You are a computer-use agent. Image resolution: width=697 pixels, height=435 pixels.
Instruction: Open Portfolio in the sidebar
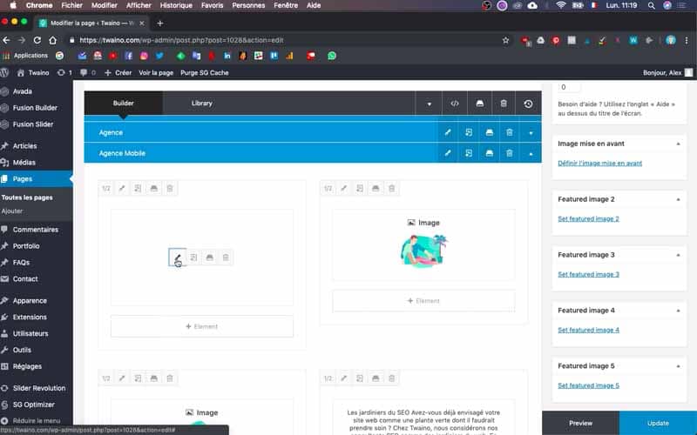(x=26, y=245)
